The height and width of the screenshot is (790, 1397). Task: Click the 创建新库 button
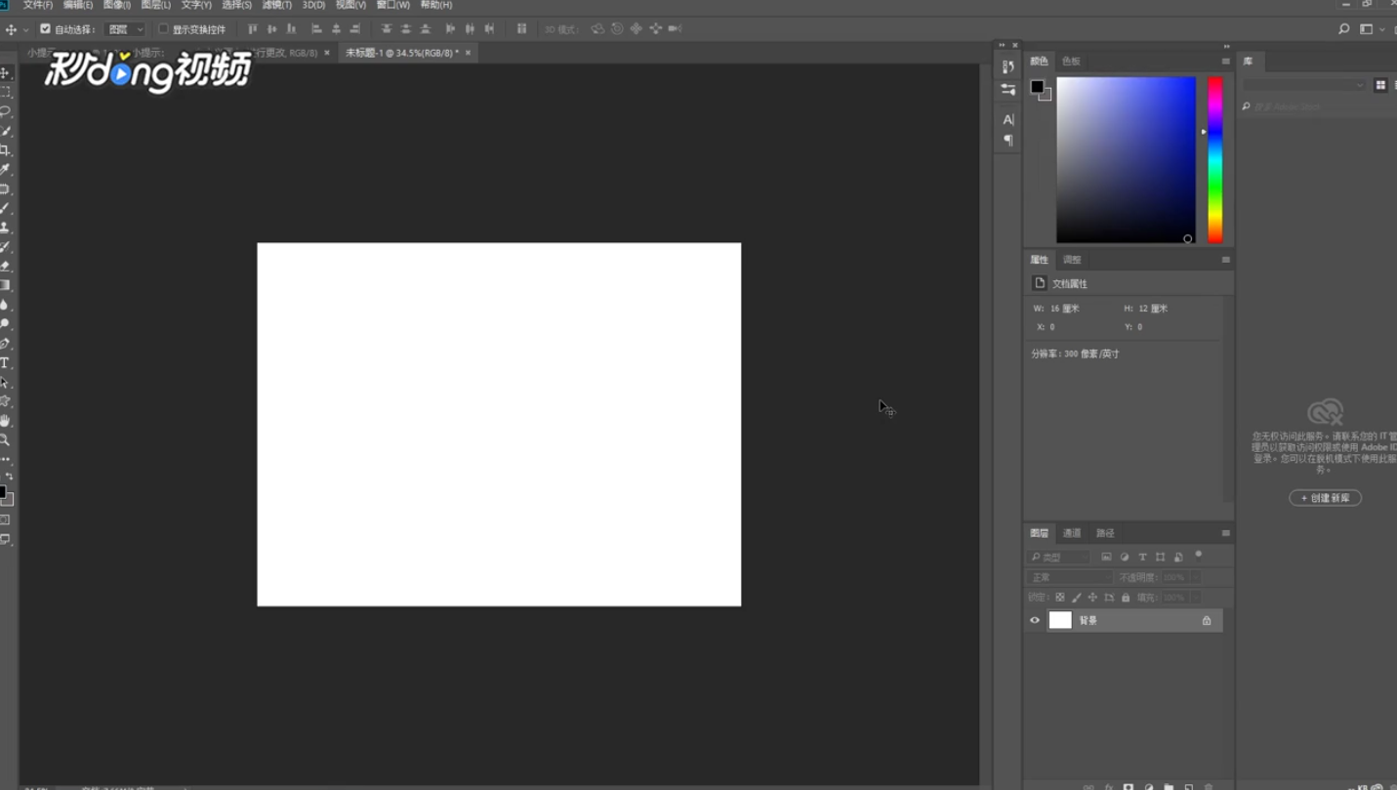click(x=1325, y=498)
